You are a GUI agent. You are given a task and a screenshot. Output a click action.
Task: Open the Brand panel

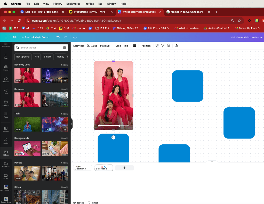coord(6,68)
